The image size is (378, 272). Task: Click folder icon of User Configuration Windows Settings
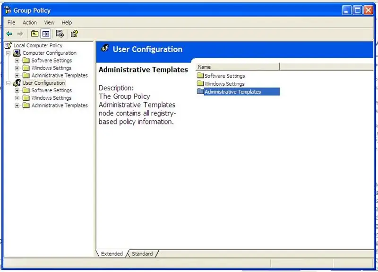tap(26, 98)
